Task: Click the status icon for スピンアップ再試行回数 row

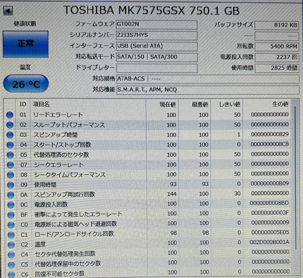Action: [x=10, y=195]
